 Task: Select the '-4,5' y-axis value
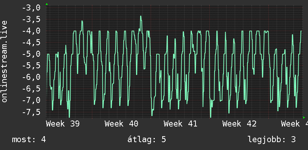[31, 43]
